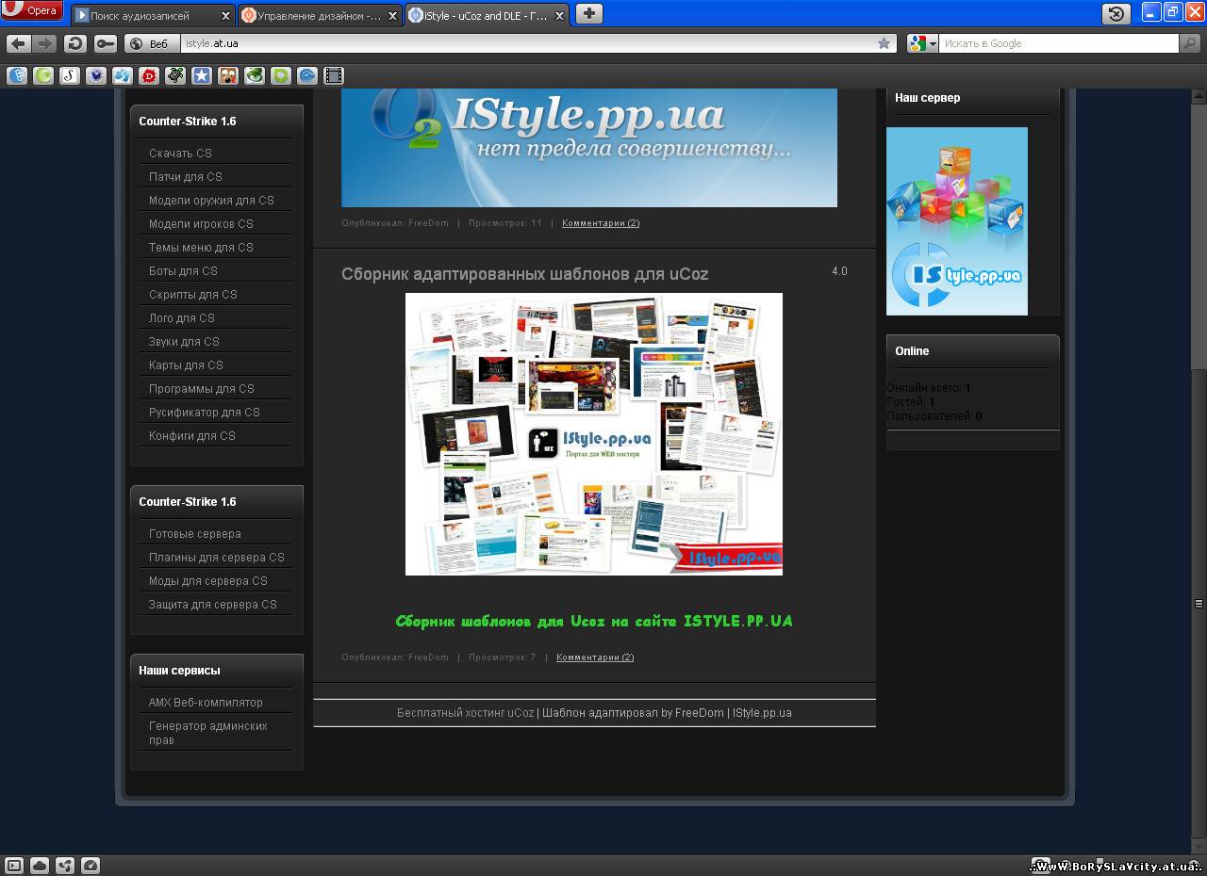Click the Opera Link cloud icon
1207x876 pixels.
pos(40,865)
